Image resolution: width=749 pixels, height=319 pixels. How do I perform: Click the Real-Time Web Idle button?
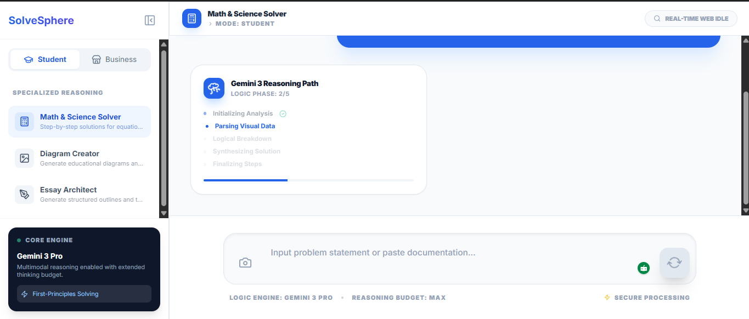coord(691,19)
